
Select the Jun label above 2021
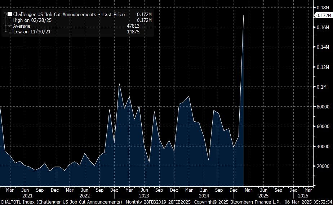25,190
